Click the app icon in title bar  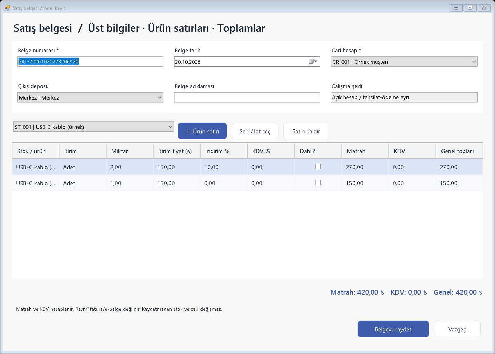coord(7,8)
